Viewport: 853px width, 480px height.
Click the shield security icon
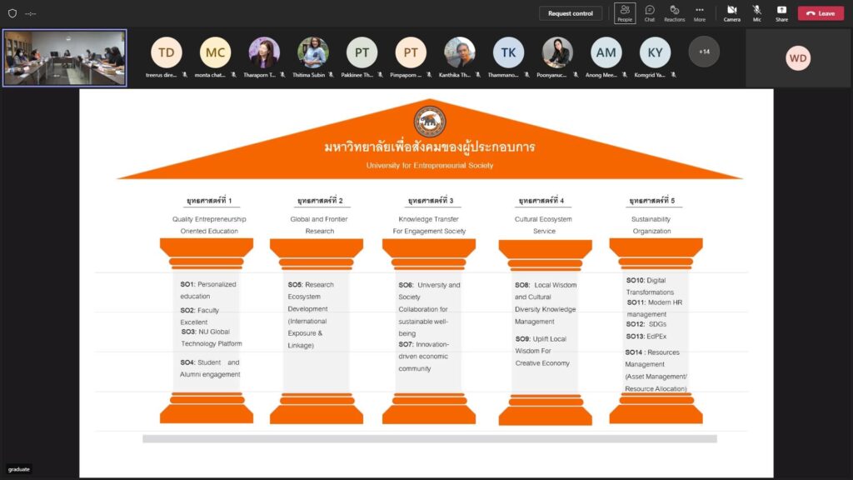coord(12,13)
